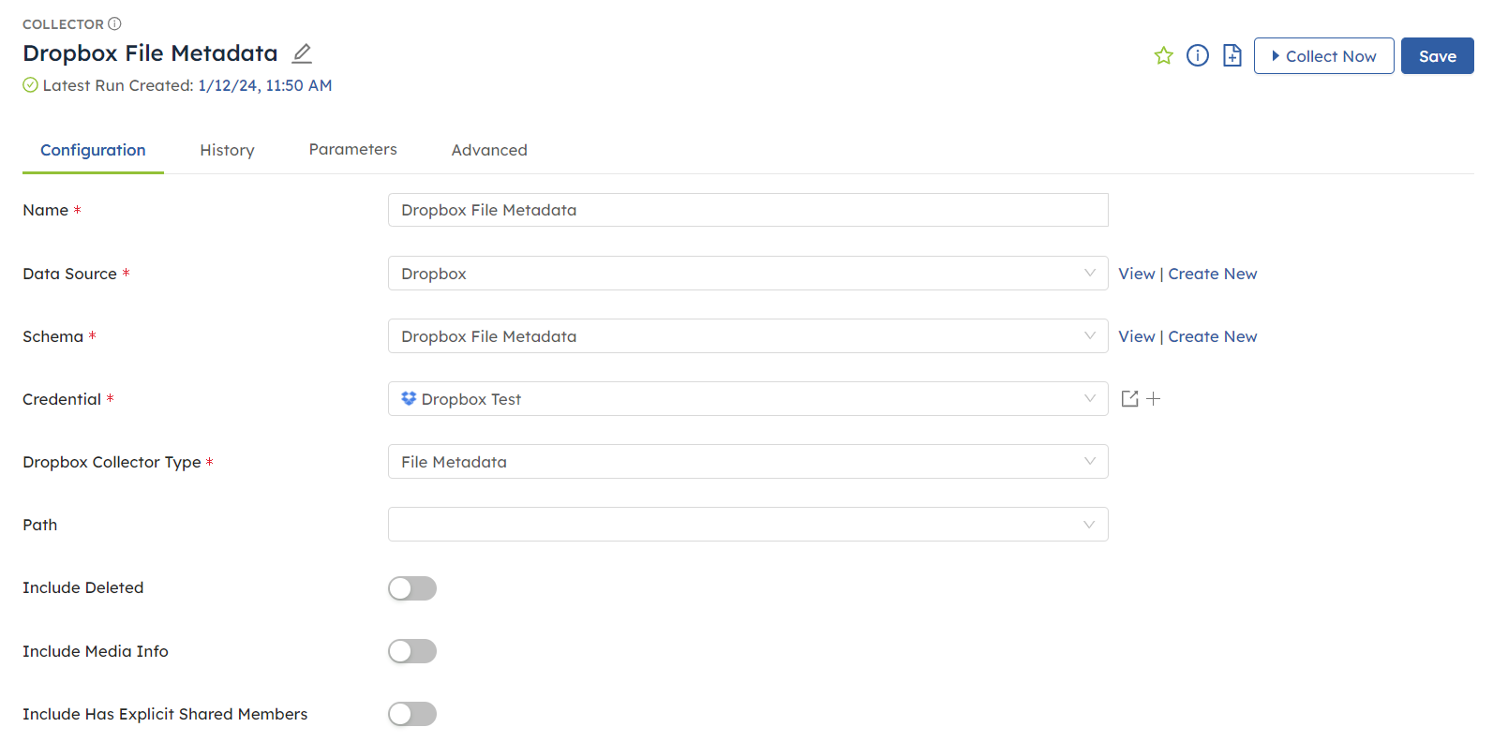This screenshot has width=1493, height=742.
Task: Click Create New link for Data Source
Action: 1212,274
